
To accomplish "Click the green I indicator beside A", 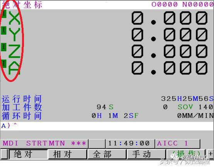I will [x=4, y=63].
